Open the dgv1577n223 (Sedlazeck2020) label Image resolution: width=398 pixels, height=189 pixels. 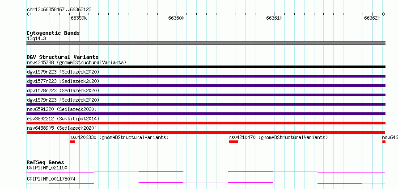(x=63, y=81)
